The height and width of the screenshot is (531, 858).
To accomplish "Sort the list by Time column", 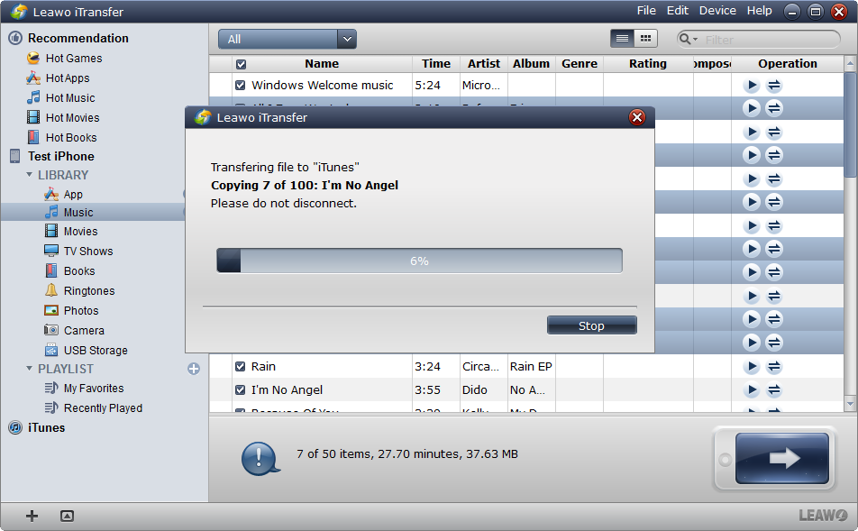I will tap(436, 64).
